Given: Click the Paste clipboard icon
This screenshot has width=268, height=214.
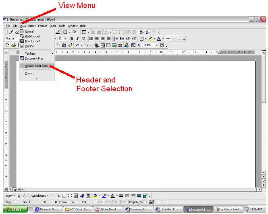Looking at the screenshot, I should [64, 45].
